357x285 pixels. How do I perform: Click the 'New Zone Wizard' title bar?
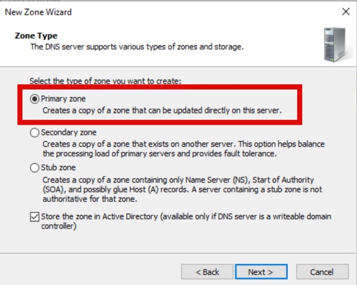(38, 12)
